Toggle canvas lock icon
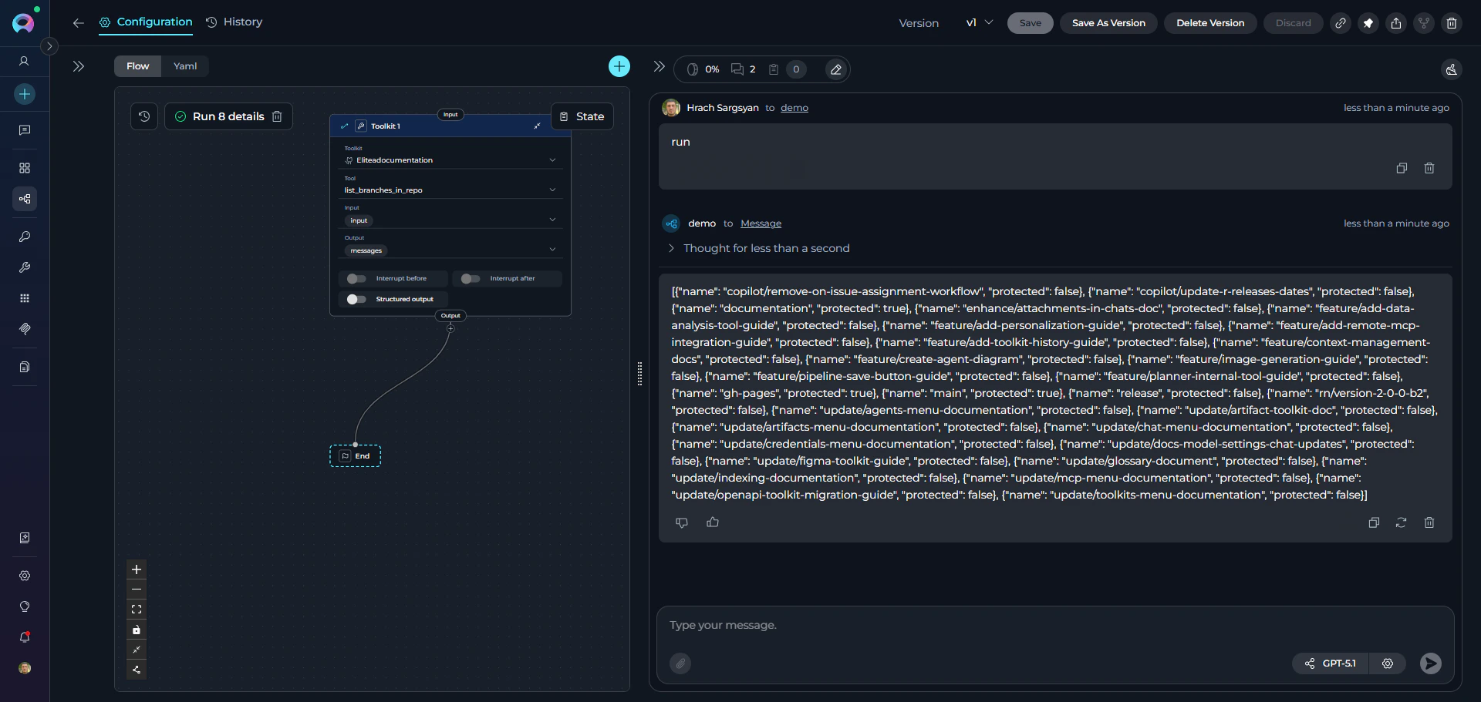The width and height of the screenshot is (1481, 702). (x=137, y=630)
